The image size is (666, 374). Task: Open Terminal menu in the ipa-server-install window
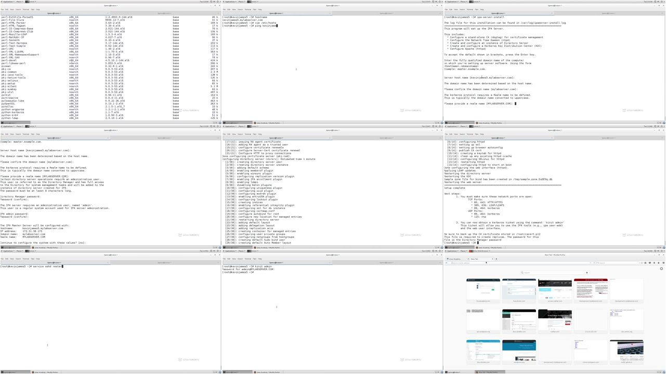(x=469, y=9)
